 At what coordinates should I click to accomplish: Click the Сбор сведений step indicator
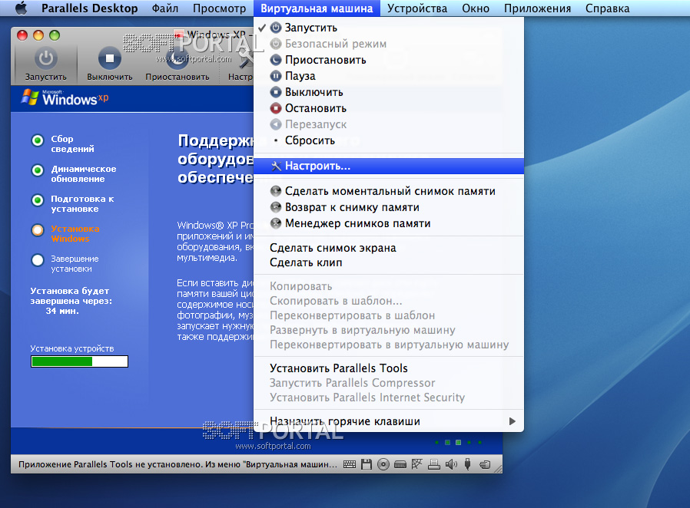coord(38,140)
